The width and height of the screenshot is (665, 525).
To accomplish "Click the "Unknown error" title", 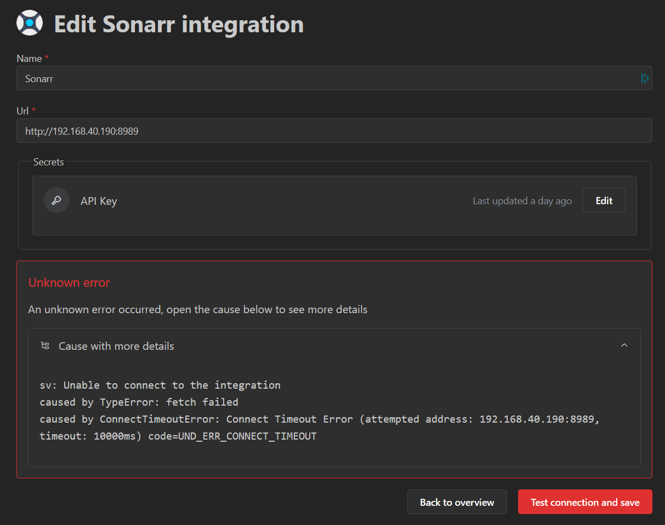I will 69,282.
